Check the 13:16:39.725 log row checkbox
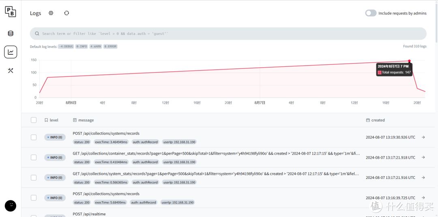Image resolution: width=438 pixels, height=217 pixels. (34, 198)
